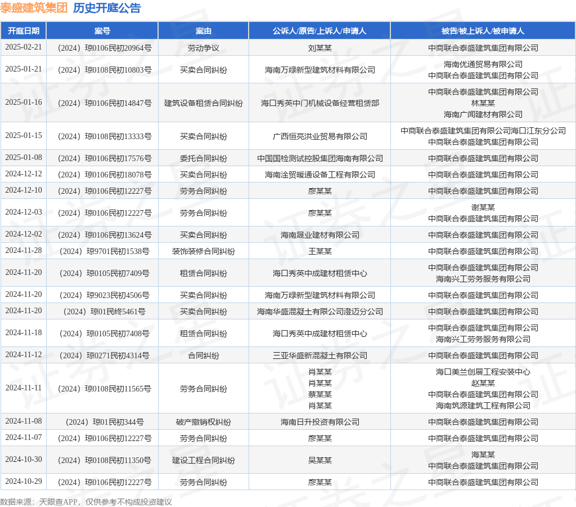Click the date 2025-01-21
Image resolution: width=576 pixels, height=507 pixels.
click(x=24, y=69)
